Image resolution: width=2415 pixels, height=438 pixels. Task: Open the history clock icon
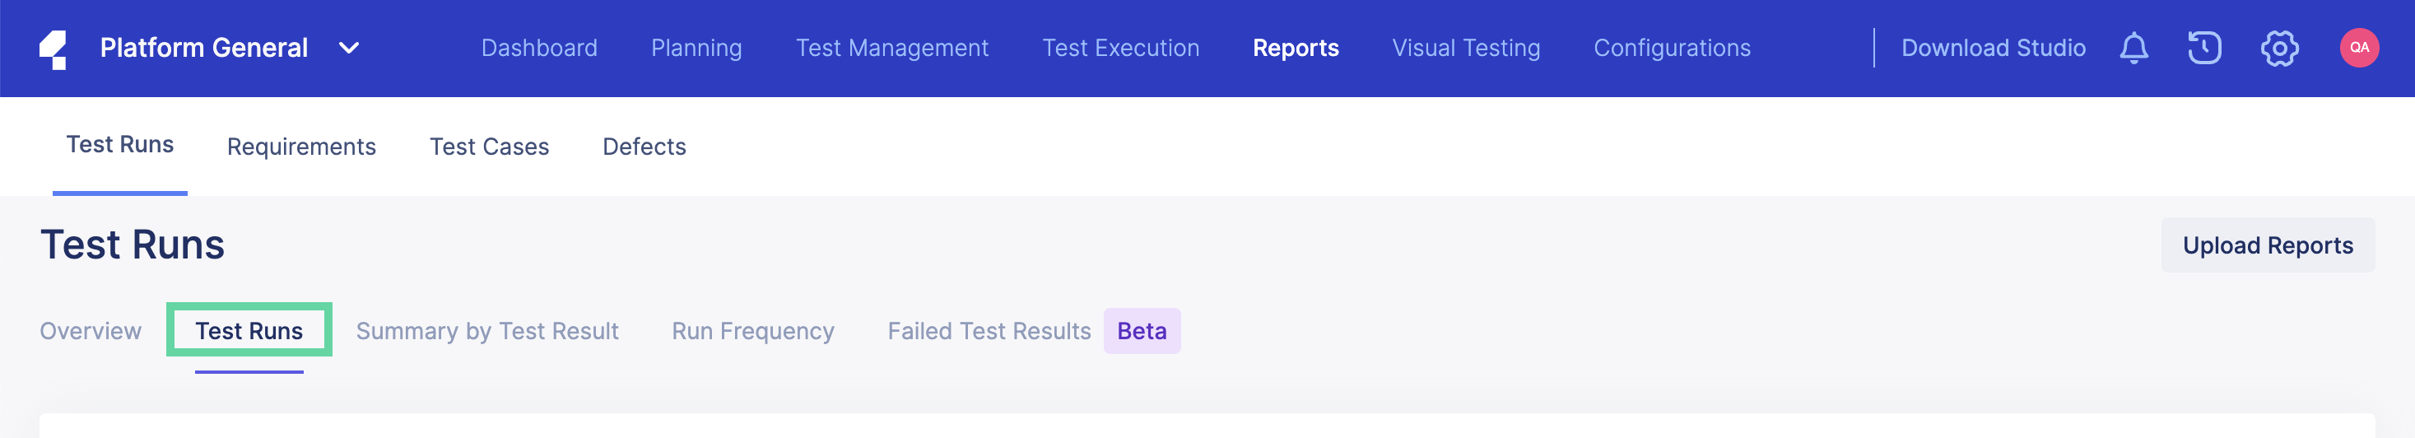tap(2204, 48)
